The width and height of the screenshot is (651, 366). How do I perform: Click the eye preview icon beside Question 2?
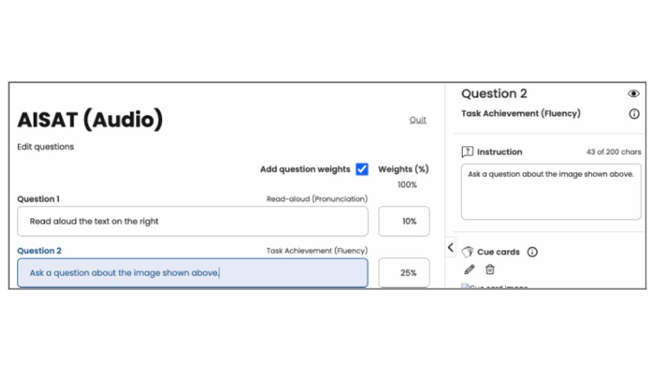tap(633, 94)
